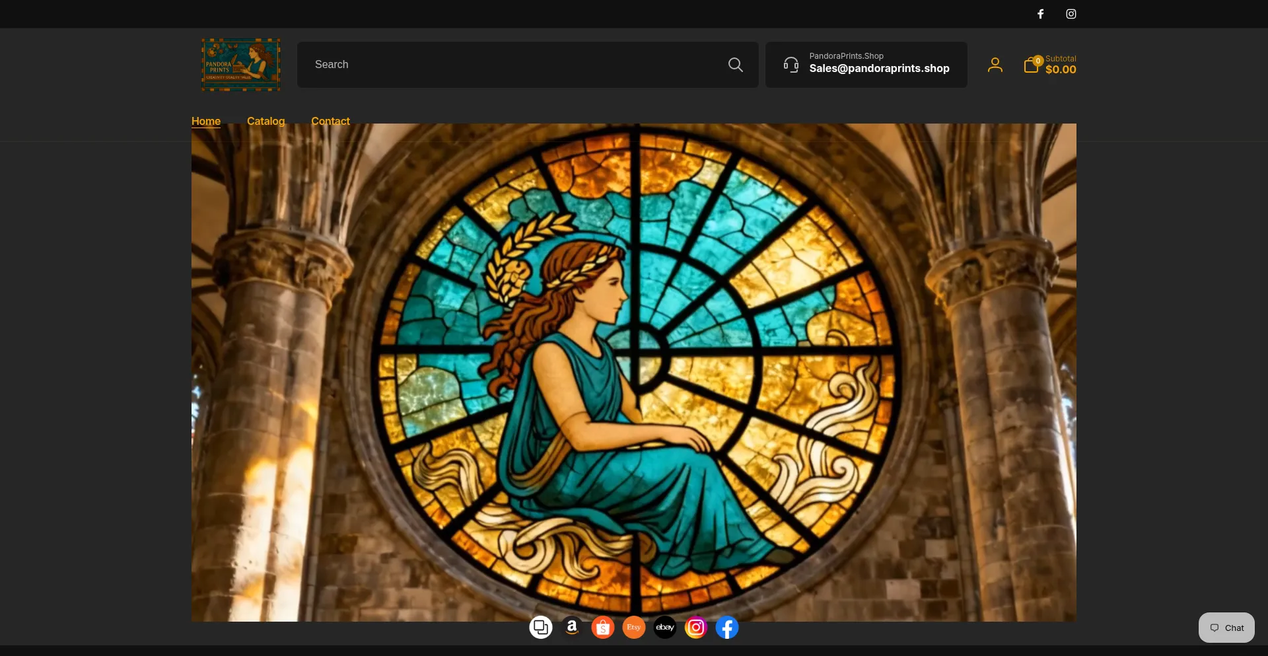Open the Shopee store icon

pos(603,627)
